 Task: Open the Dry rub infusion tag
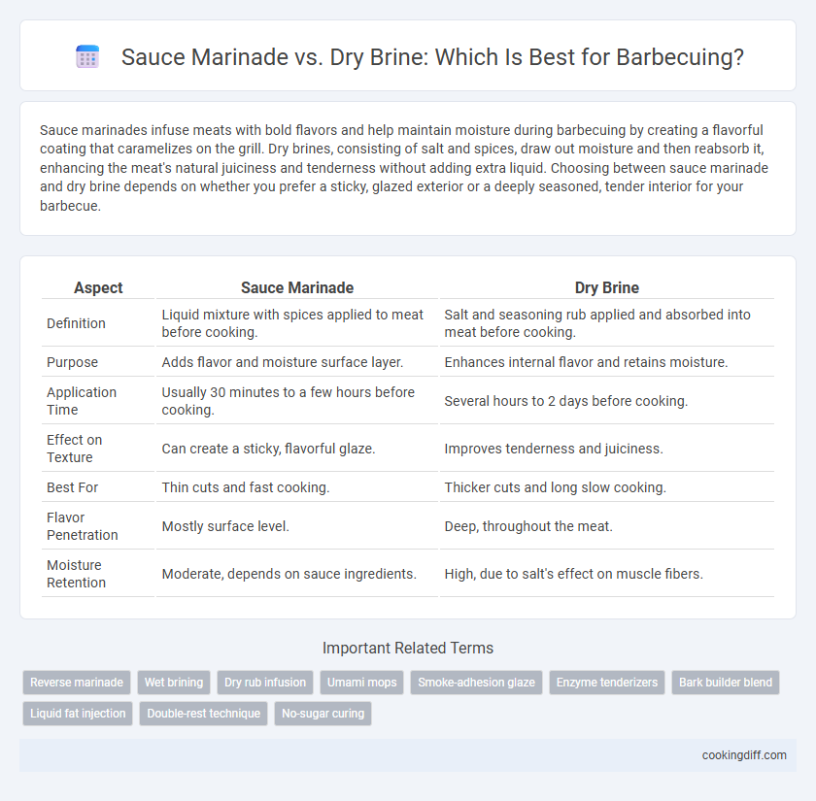pos(265,683)
